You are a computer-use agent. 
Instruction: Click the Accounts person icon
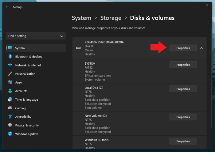coord(10,91)
